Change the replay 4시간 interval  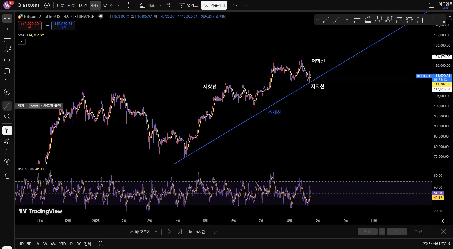200,232
